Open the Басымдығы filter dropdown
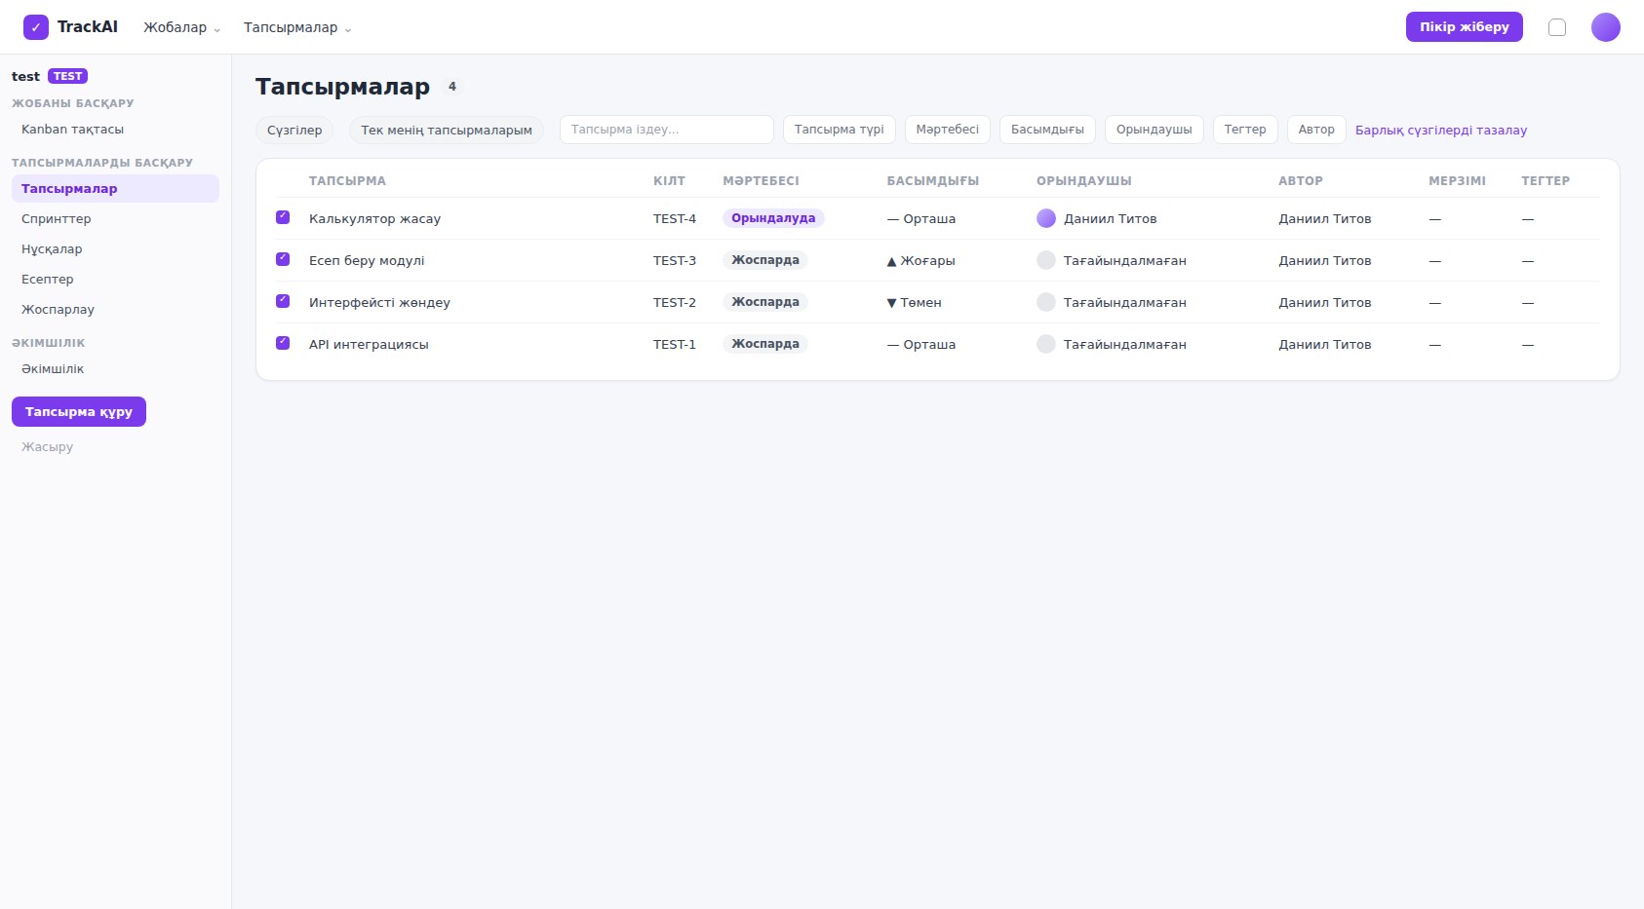Viewport: 1644px width, 909px height. click(x=1047, y=130)
